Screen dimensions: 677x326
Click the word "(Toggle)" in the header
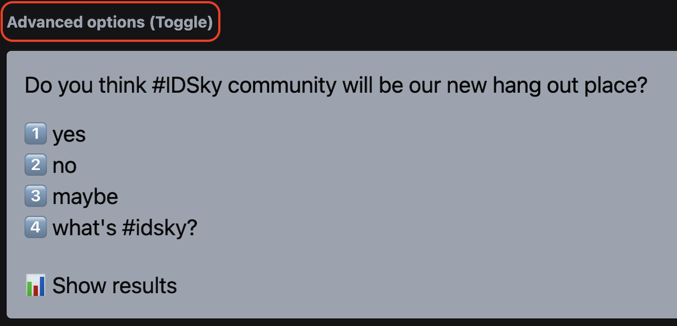[x=181, y=22]
